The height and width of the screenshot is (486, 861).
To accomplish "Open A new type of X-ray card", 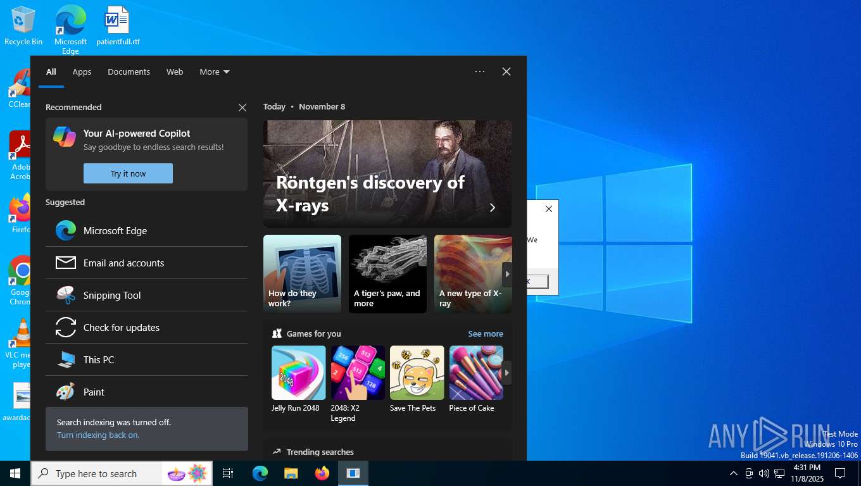I will tap(473, 274).
